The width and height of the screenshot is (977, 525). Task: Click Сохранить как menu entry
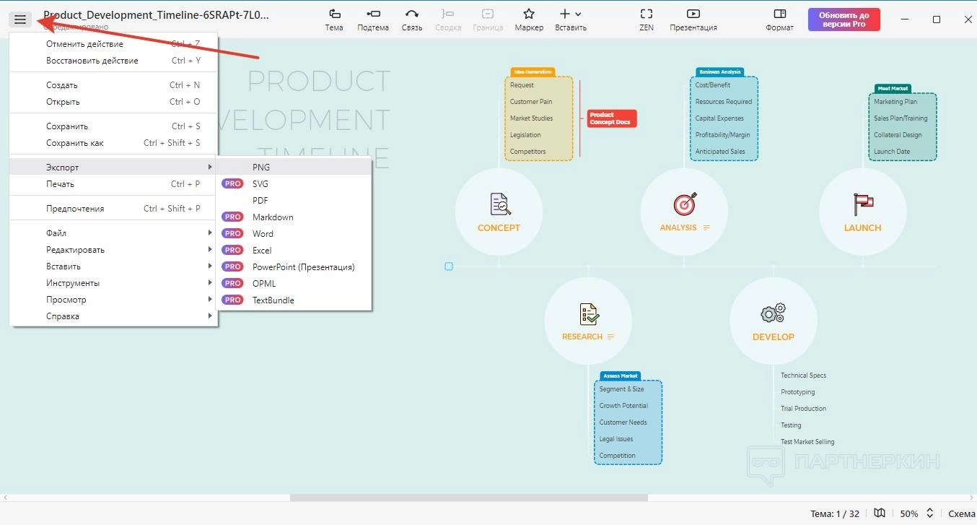(x=75, y=143)
